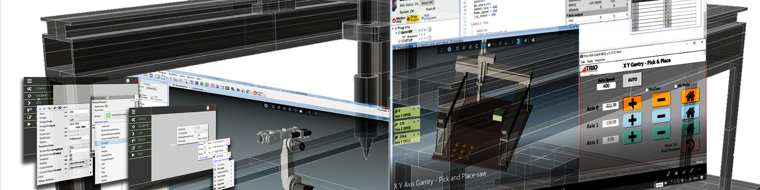Click the Halt programs button
The image size is (760, 190).
click(427, 17)
